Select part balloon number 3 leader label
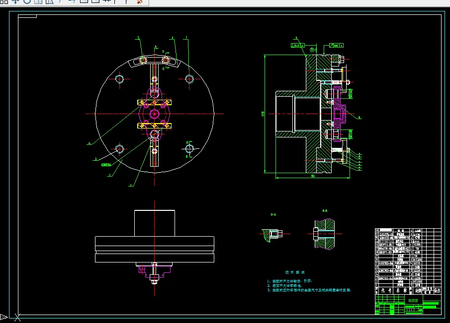 96,159
